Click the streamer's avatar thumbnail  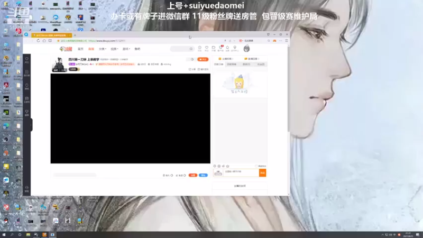[59, 64]
